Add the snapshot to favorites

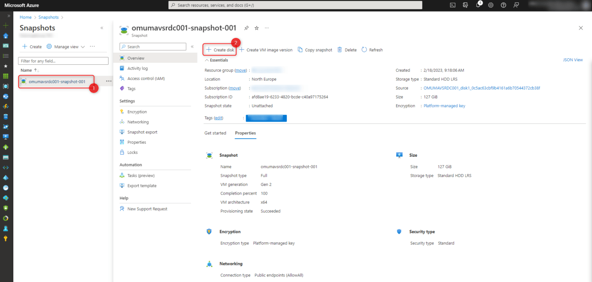[256, 28]
